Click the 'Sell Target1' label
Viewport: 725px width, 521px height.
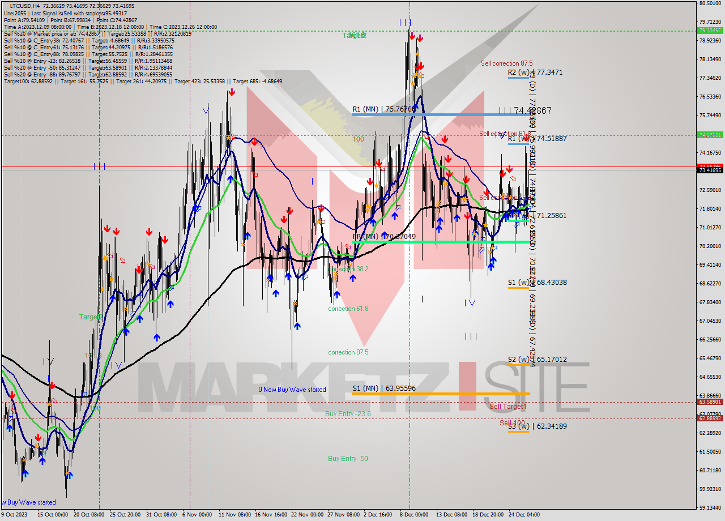click(x=507, y=407)
